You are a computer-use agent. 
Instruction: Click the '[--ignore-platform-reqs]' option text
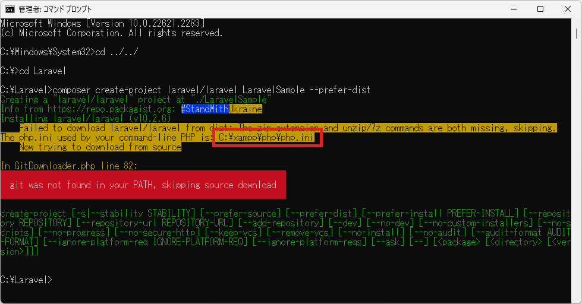click(310, 242)
